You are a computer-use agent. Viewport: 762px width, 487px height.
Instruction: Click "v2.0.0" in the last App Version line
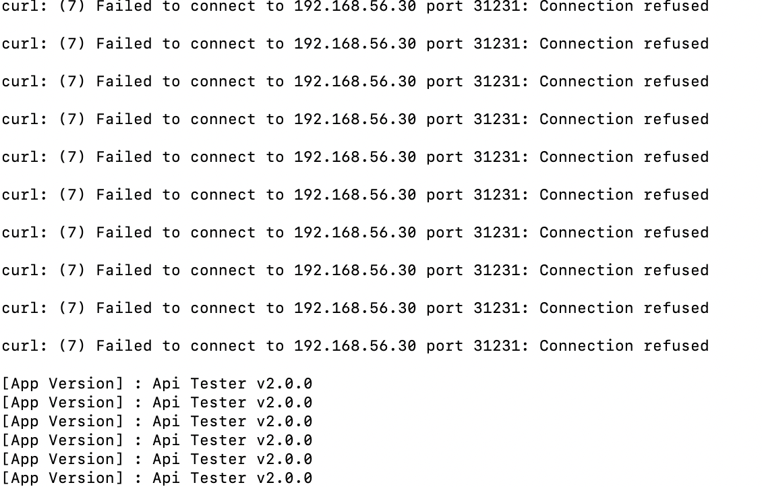285,478
